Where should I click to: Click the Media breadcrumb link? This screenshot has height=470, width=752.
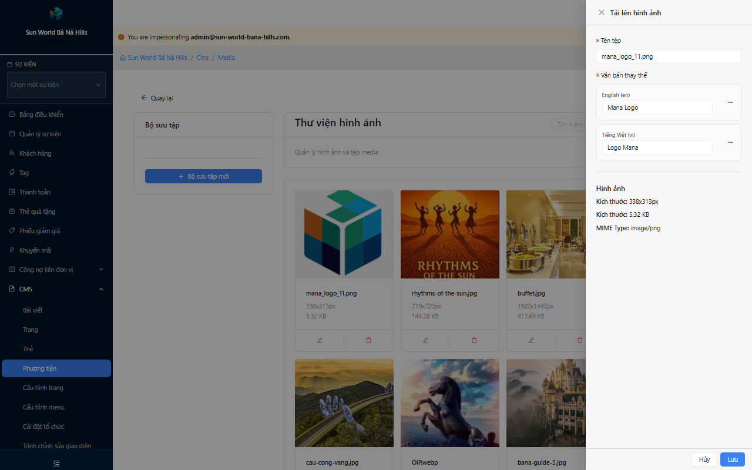tap(226, 58)
